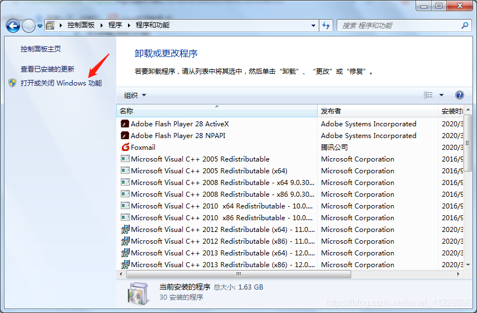The height and width of the screenshot is (313, 477).
Task: Open the 组织 menu
Action: [x=135, y=95]
